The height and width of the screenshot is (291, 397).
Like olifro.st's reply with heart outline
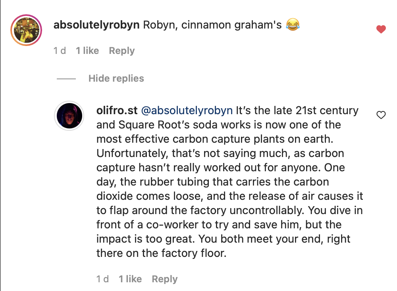click(x=381, y=115)
